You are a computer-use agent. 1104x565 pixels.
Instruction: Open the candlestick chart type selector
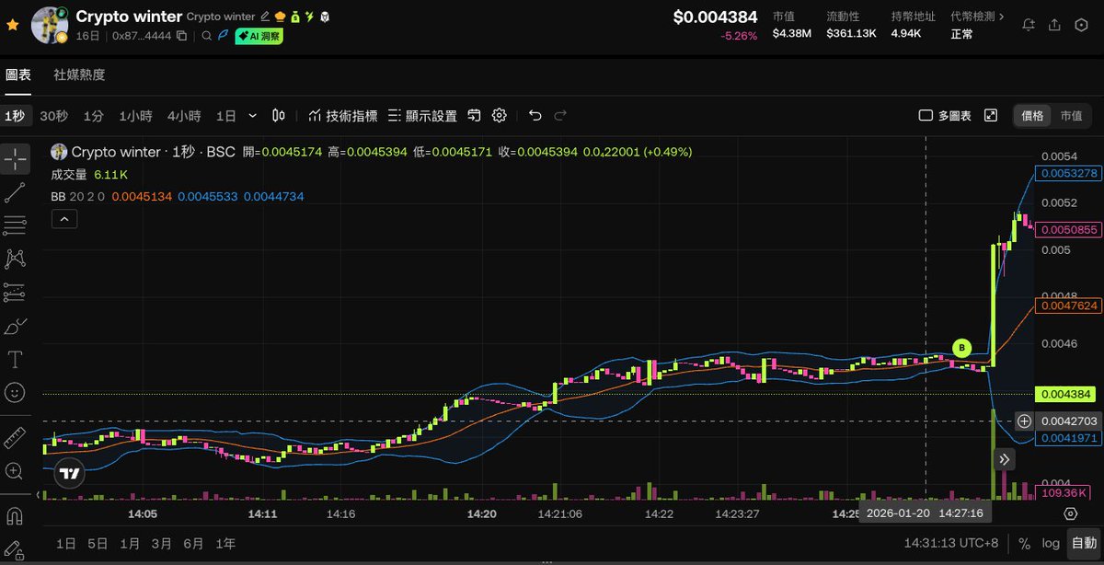click(279, 115)
